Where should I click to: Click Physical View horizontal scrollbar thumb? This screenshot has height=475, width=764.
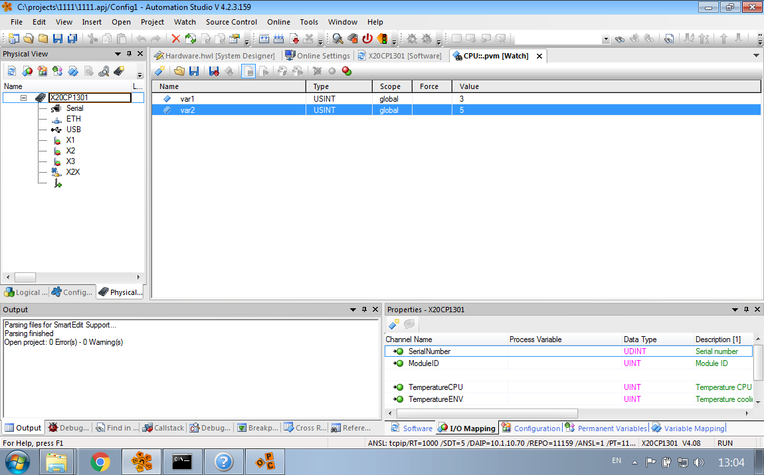[x=25, y=277]
